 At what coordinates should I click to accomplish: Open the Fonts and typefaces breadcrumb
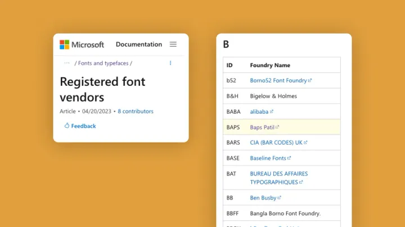(x=103, y=63)
